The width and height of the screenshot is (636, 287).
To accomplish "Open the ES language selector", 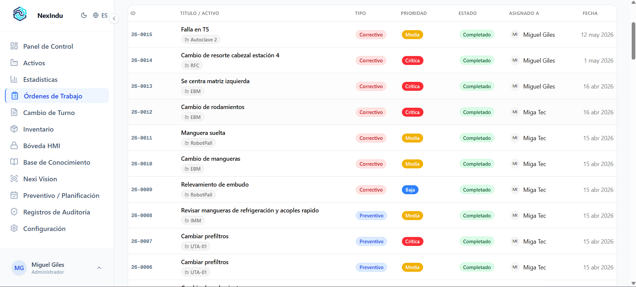I will 100,15.
